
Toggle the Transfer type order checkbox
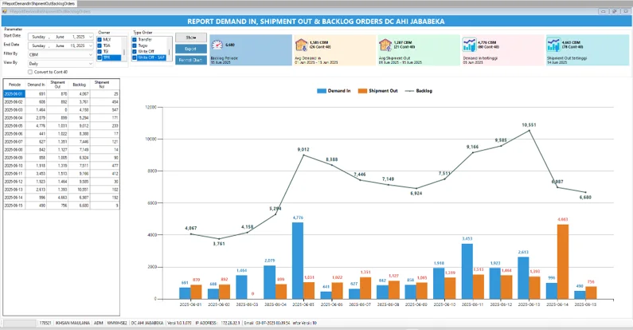pyautogui.click(x=135, y=39)
